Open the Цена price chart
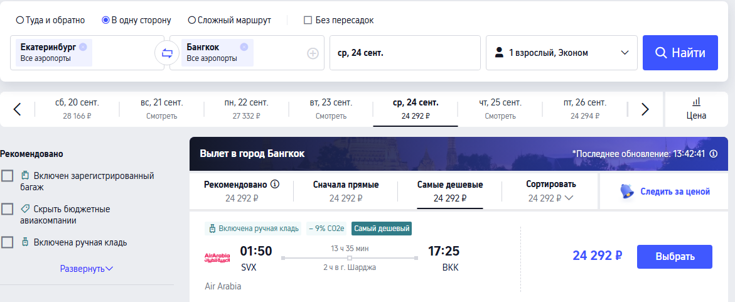Image resolution: width=735 pixels, height=302 pixels. [697, 109]
